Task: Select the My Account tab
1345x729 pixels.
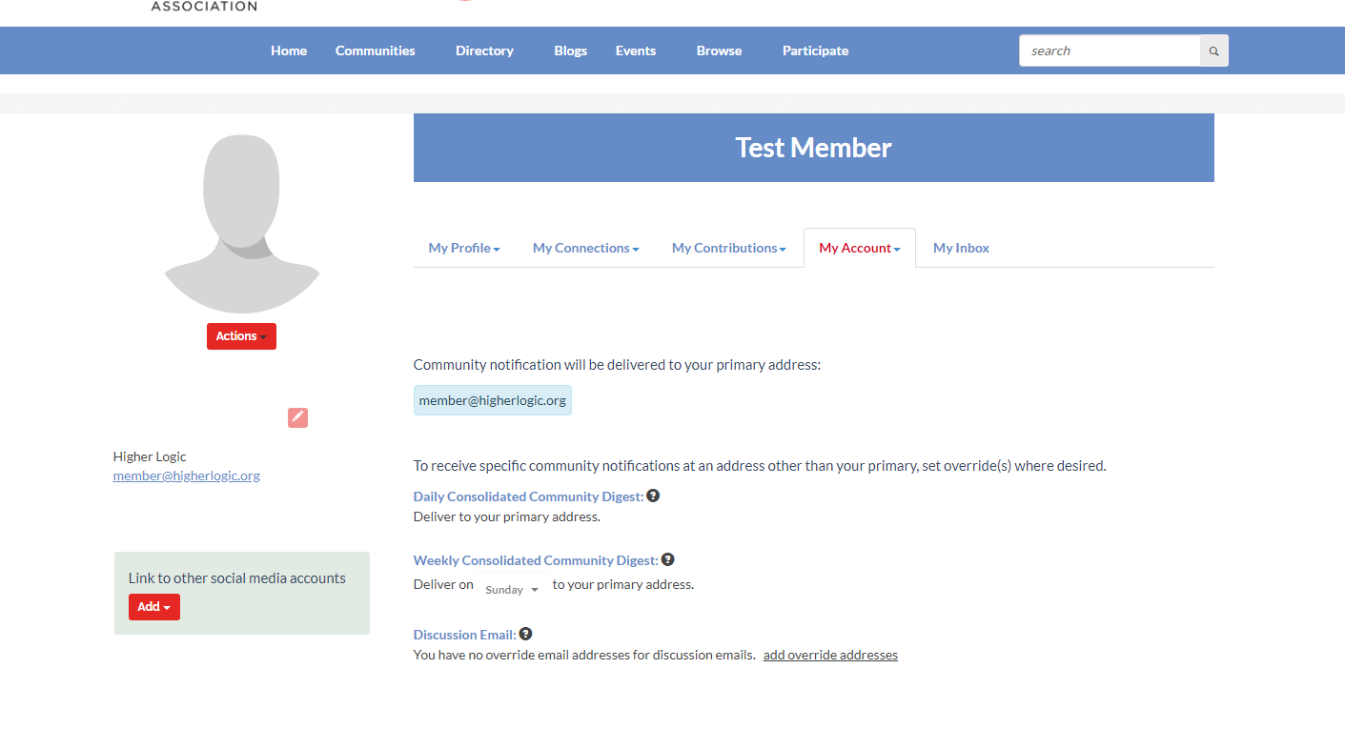Action: click(x=859, y=248)
